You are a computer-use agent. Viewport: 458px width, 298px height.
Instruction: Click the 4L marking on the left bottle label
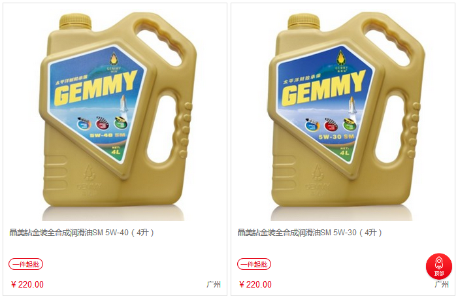click(116, 152)
